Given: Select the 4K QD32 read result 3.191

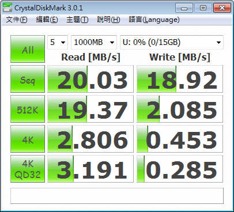Looking at the screenshot, I should pyautogui.click(x=90, y=169).
